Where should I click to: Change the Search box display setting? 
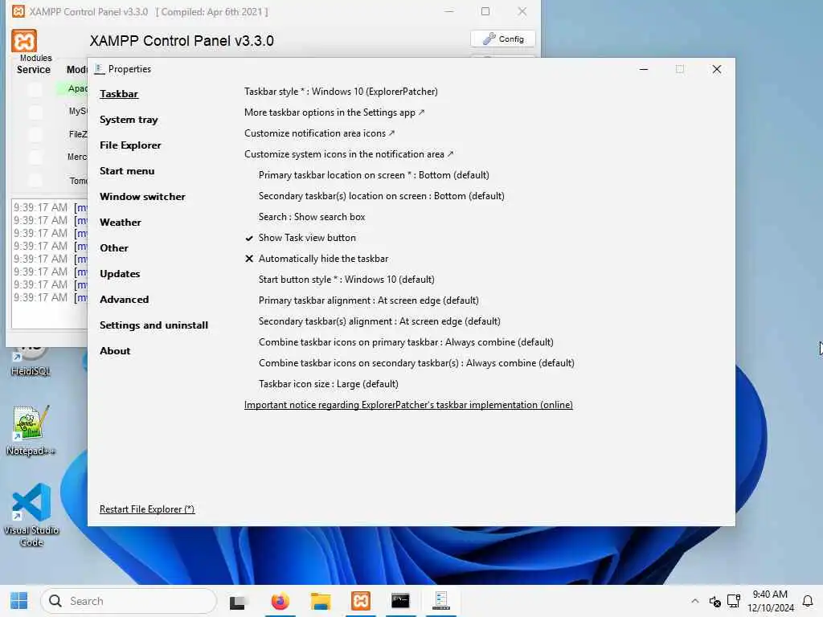pos(312,217)
